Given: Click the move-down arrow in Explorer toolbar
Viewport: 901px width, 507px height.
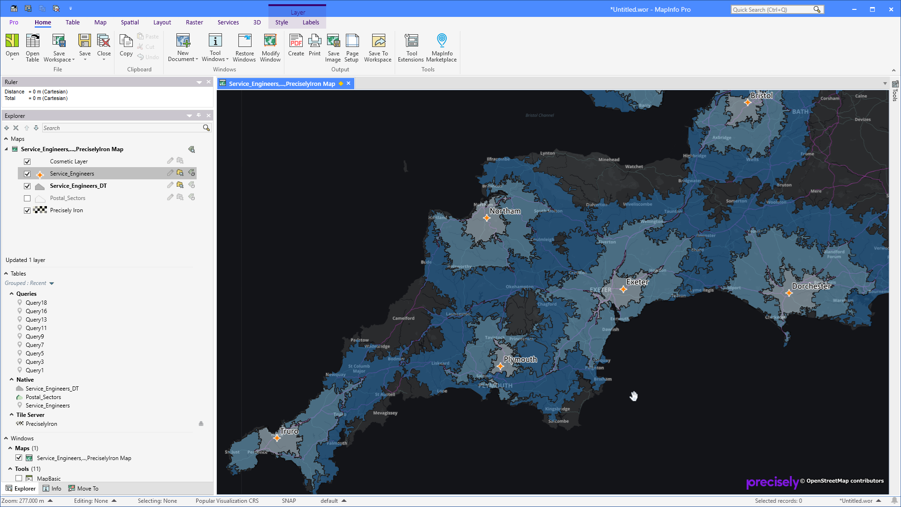Looking at the screenshot, I should coord(36,128).
